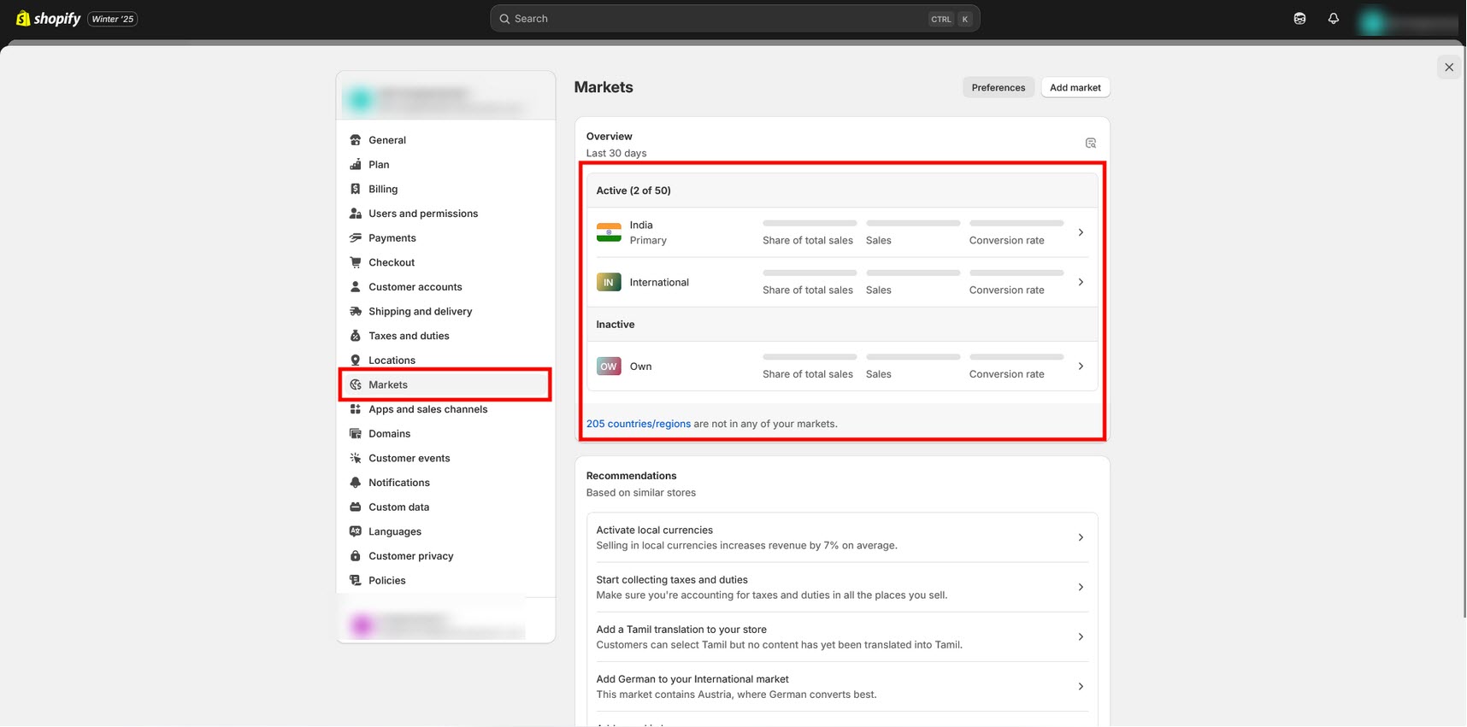Select Taxes and duties in sidebar

coord(409,336)
